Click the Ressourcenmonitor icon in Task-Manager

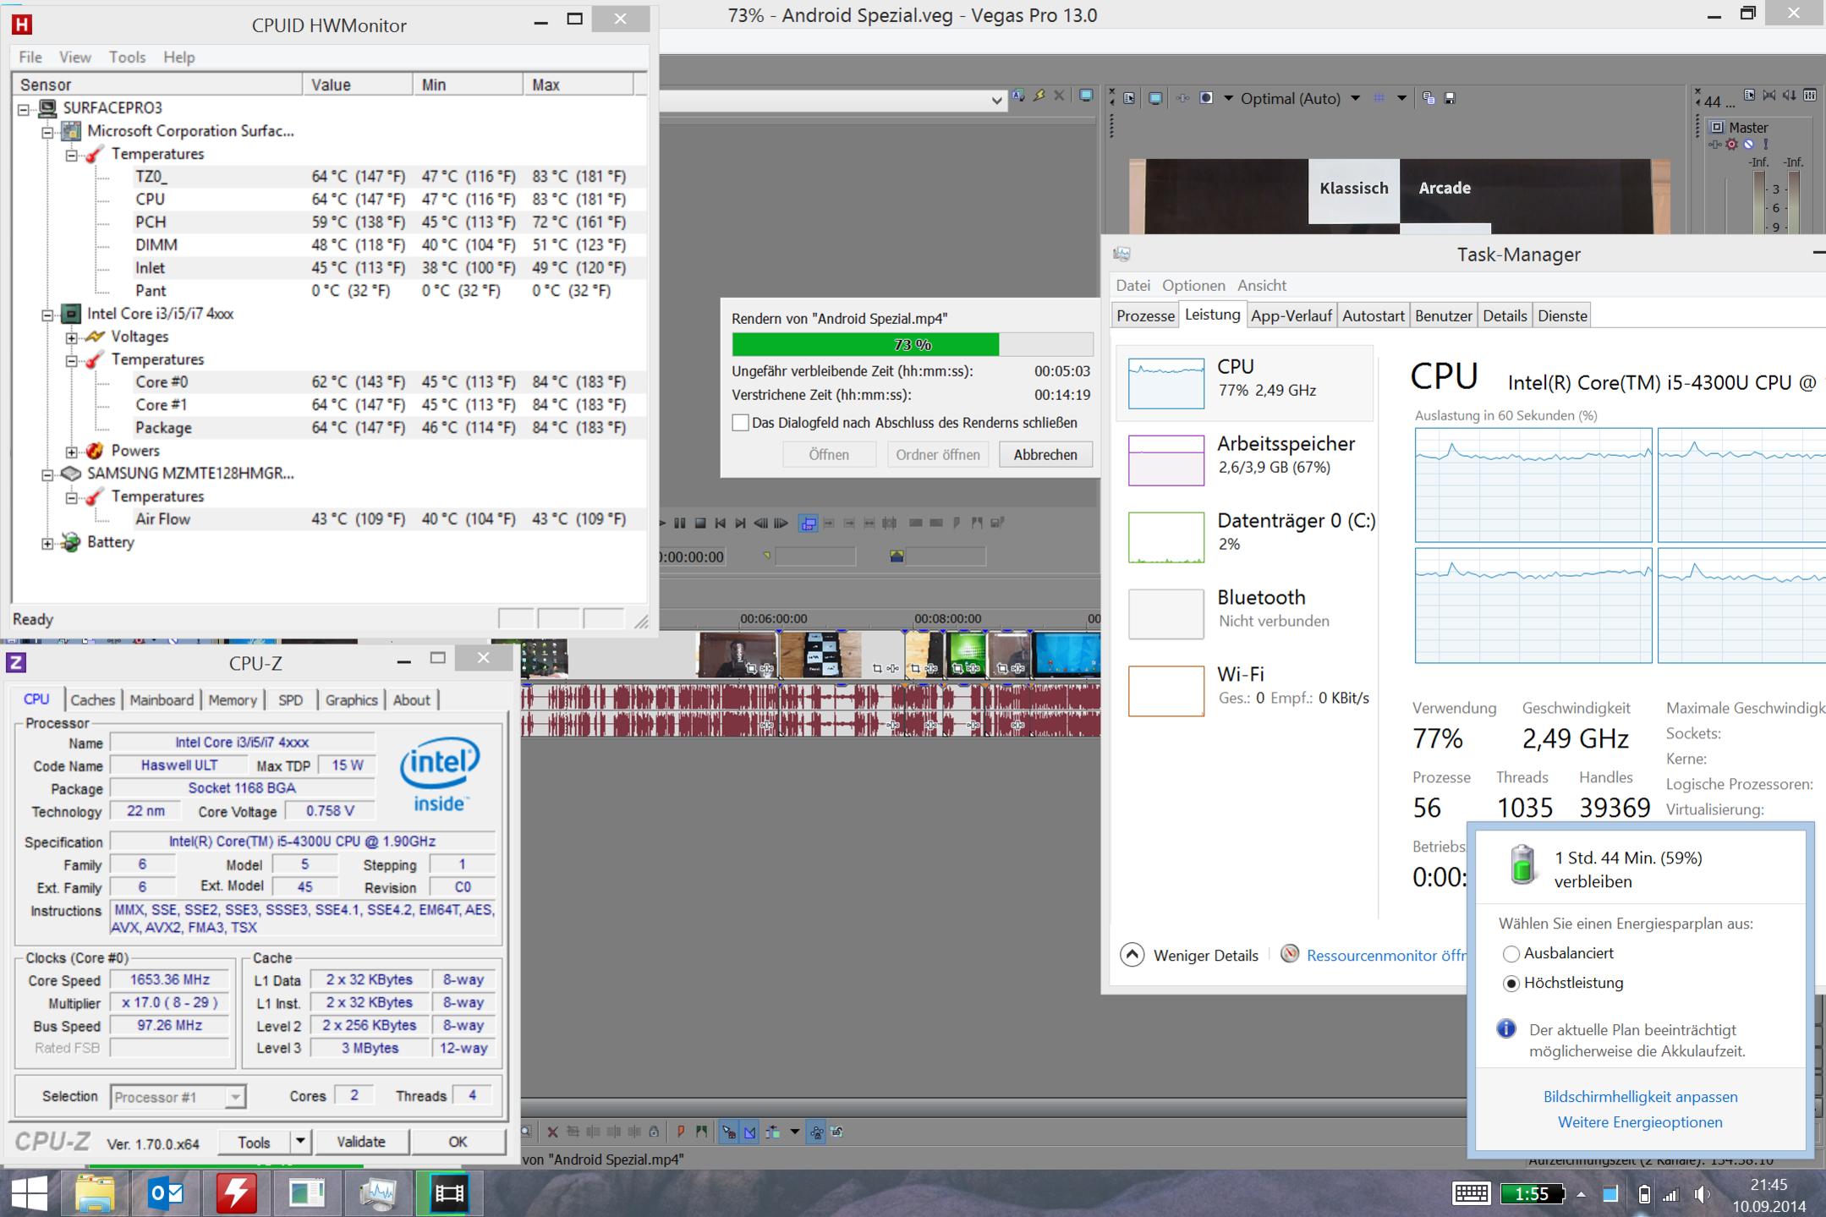tap(1290, 955)
